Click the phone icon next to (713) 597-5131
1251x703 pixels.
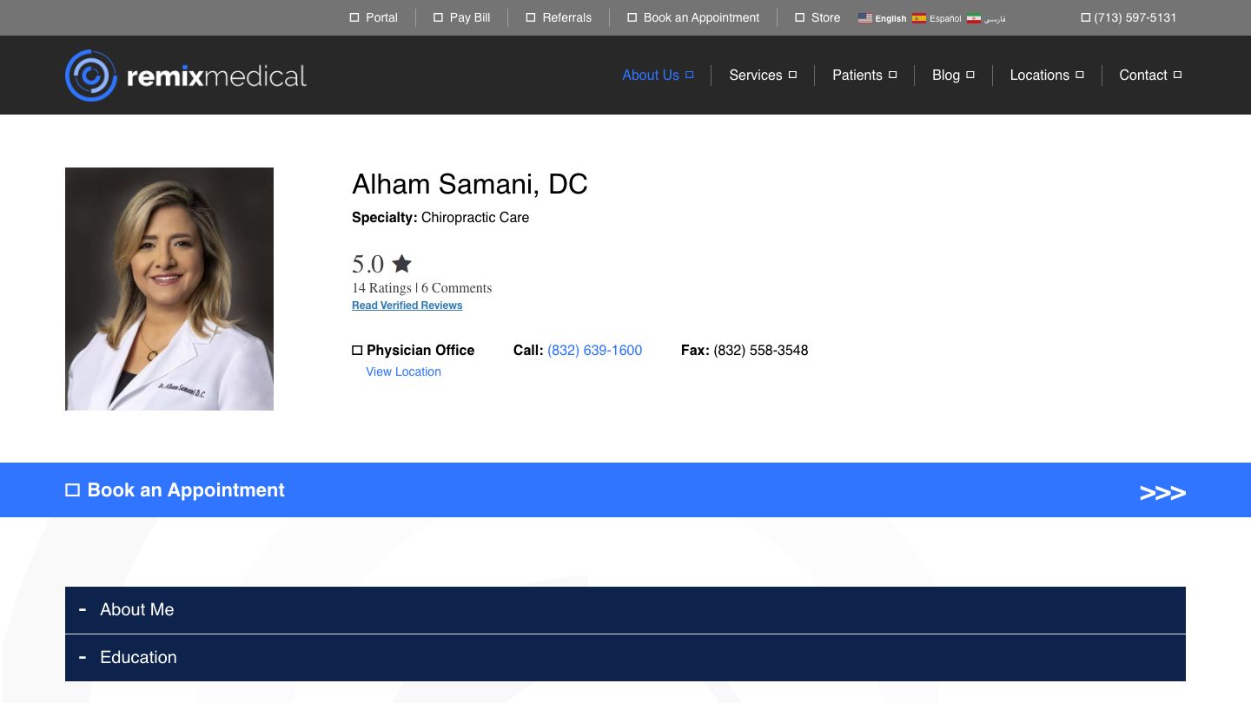point(1085,17)
